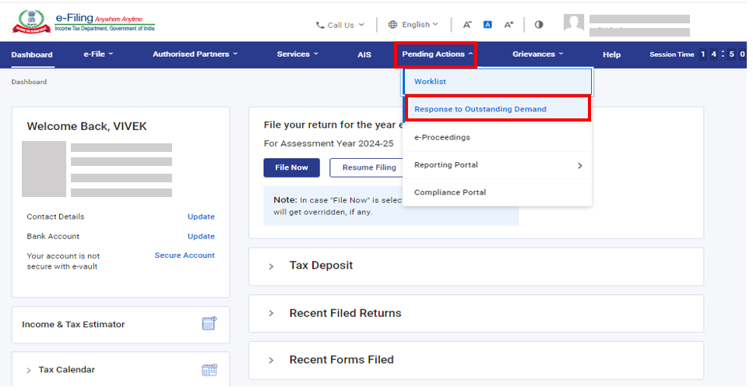
Task: Click the e-Filing Income Tax Department logo
Action: point(83,21)
